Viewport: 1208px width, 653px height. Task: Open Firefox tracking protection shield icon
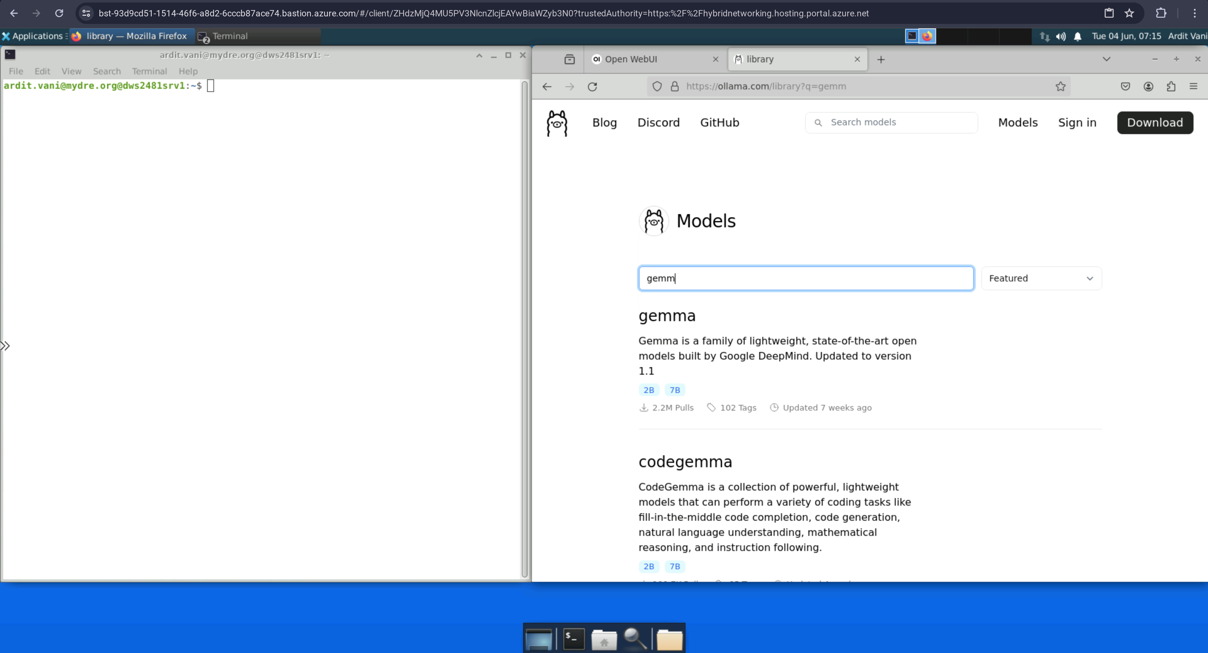point(657,86)
